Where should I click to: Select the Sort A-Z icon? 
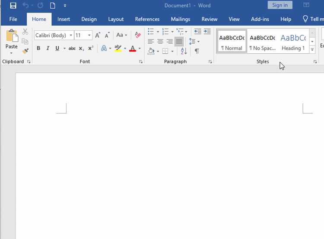[184, 51]
